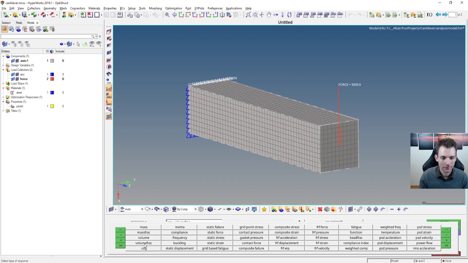This screenshot has width=468, height=263.
Task: Select compliance response type
Action: click(180, 232)
